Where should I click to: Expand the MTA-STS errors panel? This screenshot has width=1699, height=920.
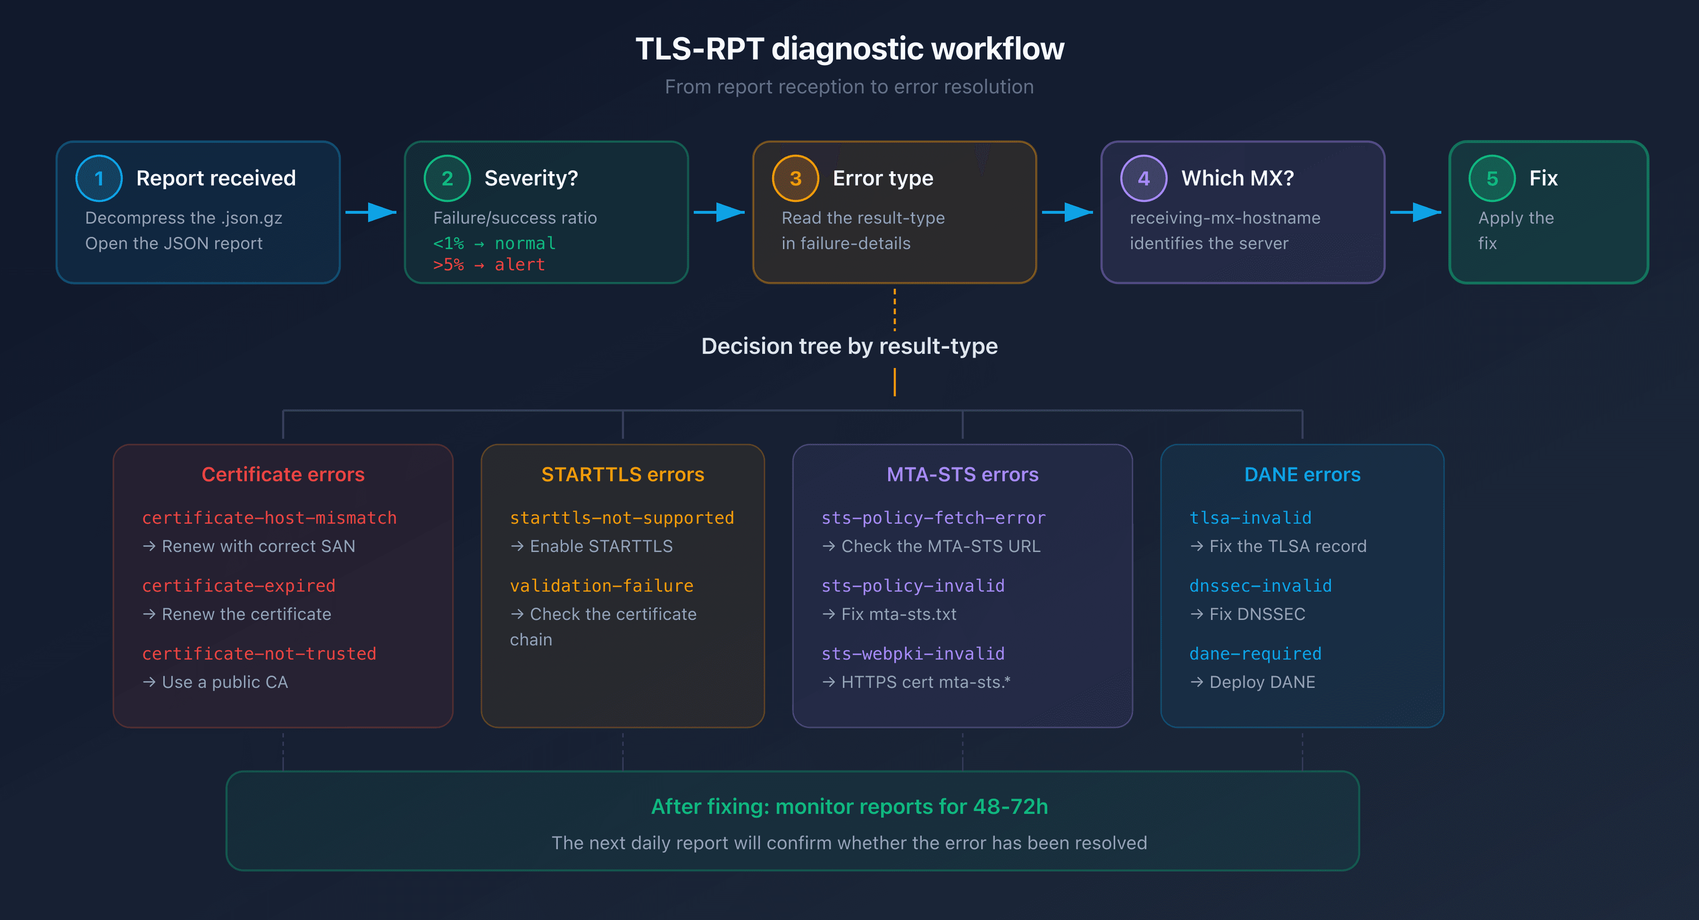point(962,474)
